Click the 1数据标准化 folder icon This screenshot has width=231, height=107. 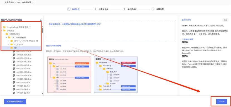tap(7, 34)
